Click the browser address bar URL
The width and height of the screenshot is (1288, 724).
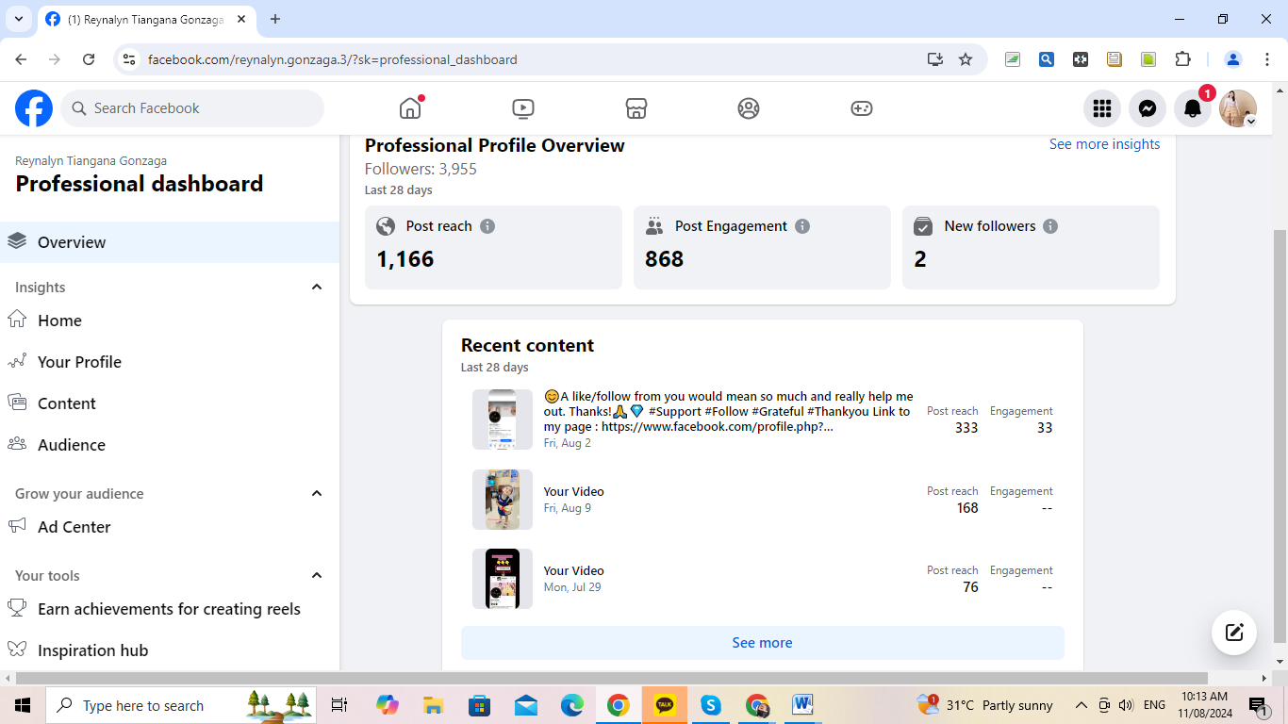pyautogui.click(x=333, y=59)
